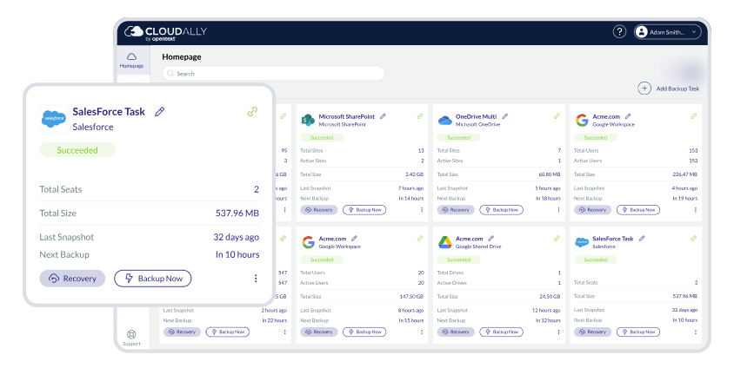Image resolution: width=734 pixels, height=368 pixels.
Task: Click '32 days ago' on enlarged SalesForce card
Action: coord(236,237)
